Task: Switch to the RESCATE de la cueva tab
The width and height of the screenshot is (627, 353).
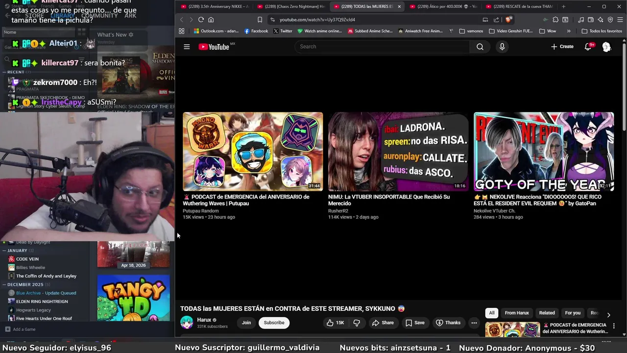Action: (520, 6)
